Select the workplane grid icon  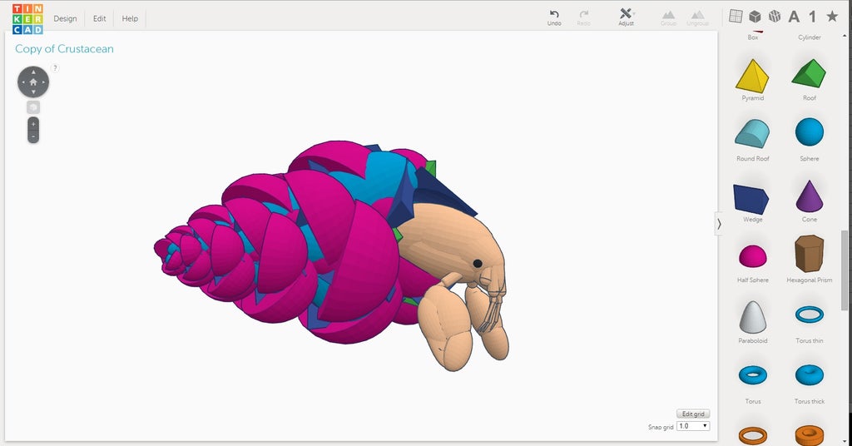click(736, 17)
